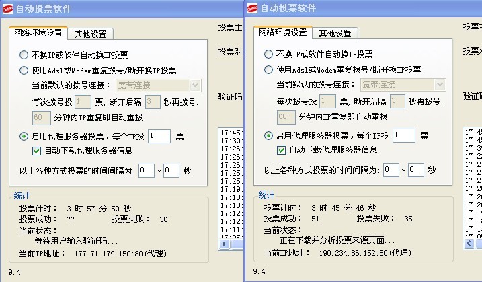Viewport: 482px width, 282px height.
Task: Enable 启用代理服务器投票 radio in left window
Action: tap(24, 136)
